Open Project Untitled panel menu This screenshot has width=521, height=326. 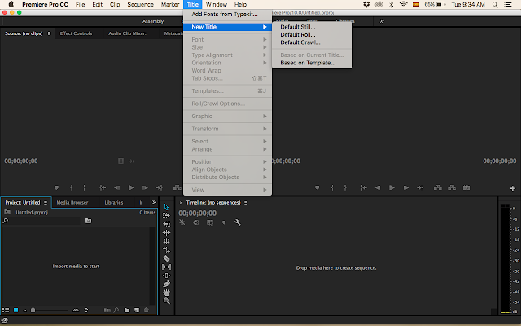[x=46, y=203]
